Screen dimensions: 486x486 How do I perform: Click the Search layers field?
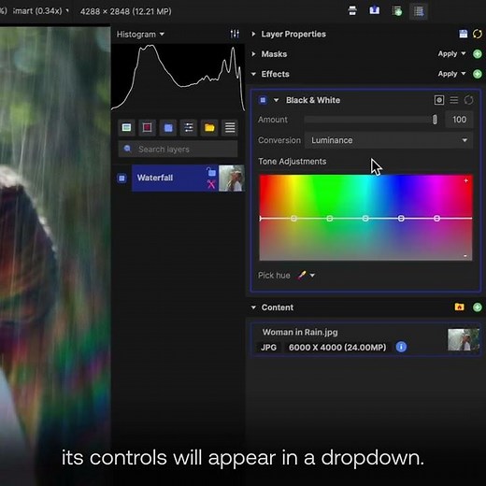[x=178, y=149]
